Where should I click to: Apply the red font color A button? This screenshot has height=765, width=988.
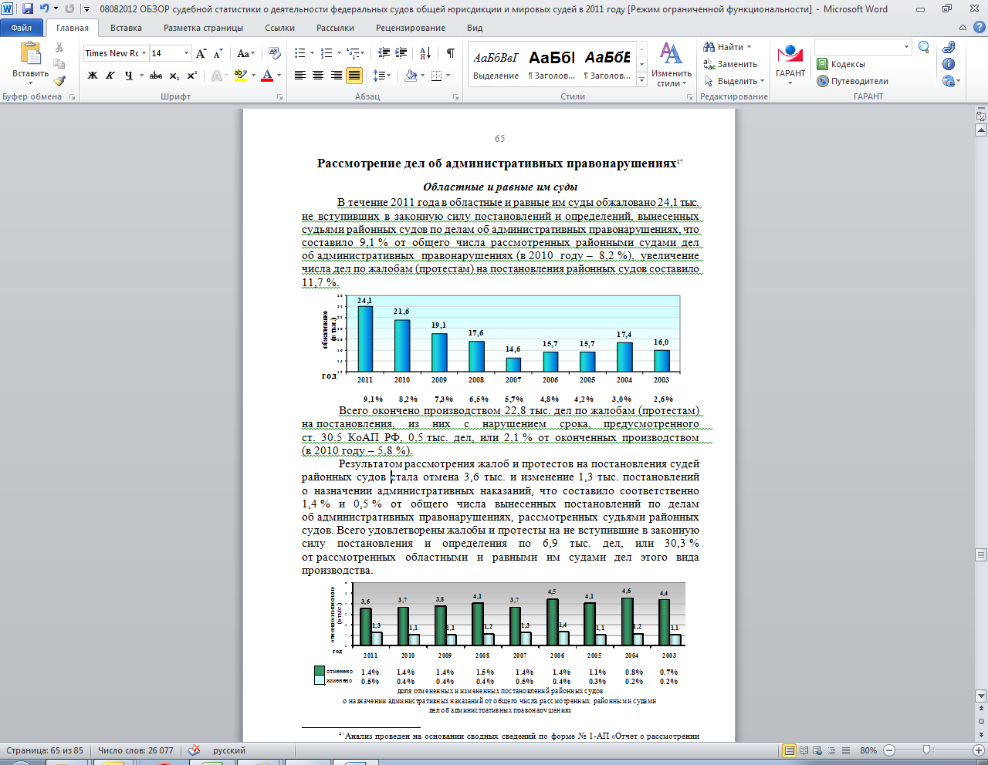[x=267, y=76]
